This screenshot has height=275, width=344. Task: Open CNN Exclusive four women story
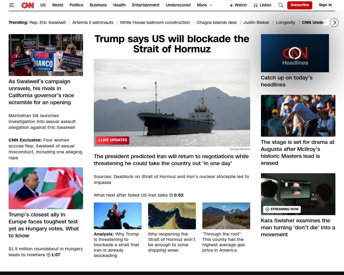(45, 149)
